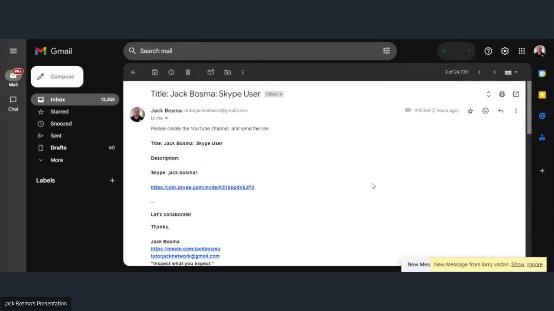Screen dimensions: 554x311
Task: Archive this email
Action: point(155,72)
